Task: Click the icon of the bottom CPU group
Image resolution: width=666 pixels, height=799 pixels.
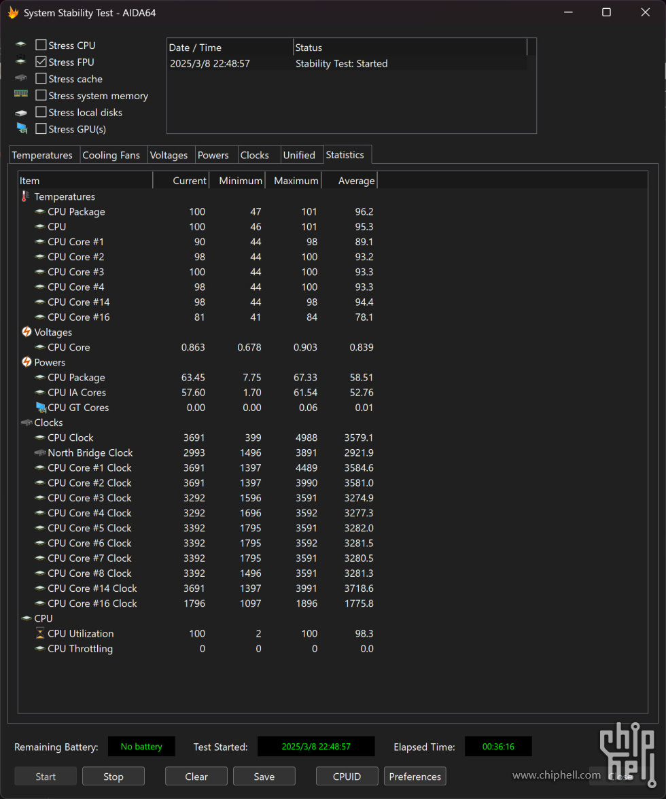Action: [27, 618]
